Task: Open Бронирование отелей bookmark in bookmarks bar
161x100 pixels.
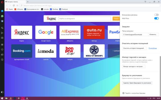Action: click(32, 9)
